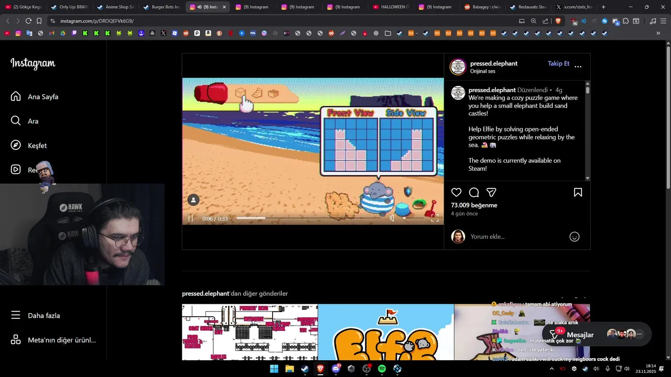Switch to the HALLOWEEN YouTube tab
This screenshot has height=377, width=671.
(391, 7)
